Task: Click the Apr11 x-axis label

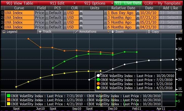Action: coord(161,109)
